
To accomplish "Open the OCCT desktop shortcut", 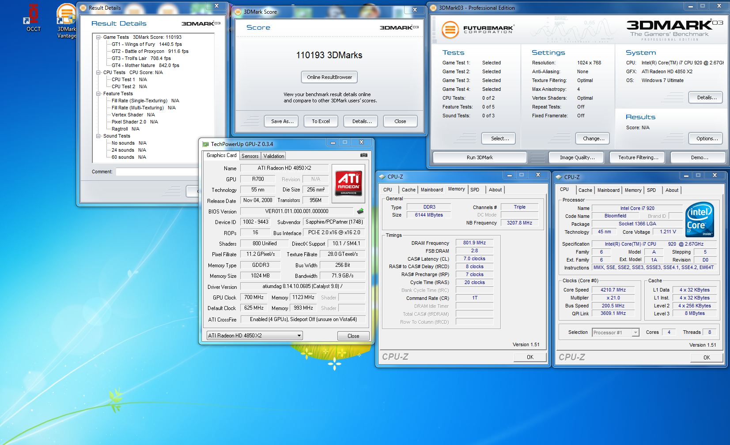I will tap(33, 18).
